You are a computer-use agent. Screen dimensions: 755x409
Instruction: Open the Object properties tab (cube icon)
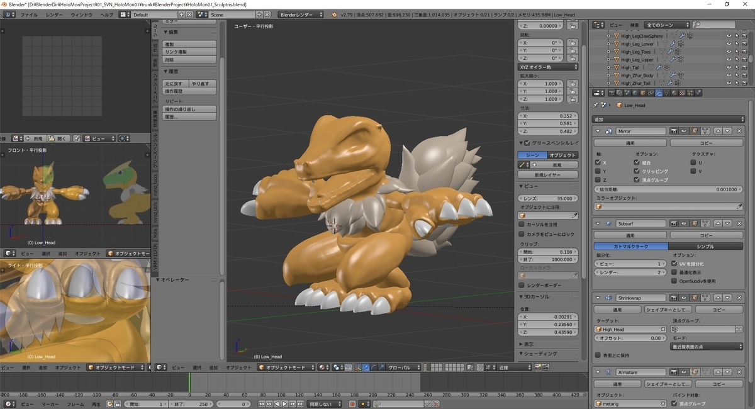pos(643,92)
